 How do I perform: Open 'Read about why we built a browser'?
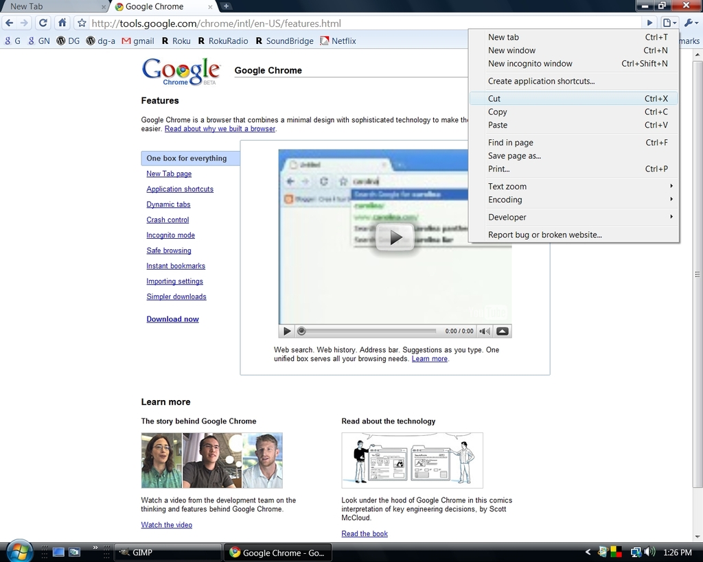[x=220, y=128]
